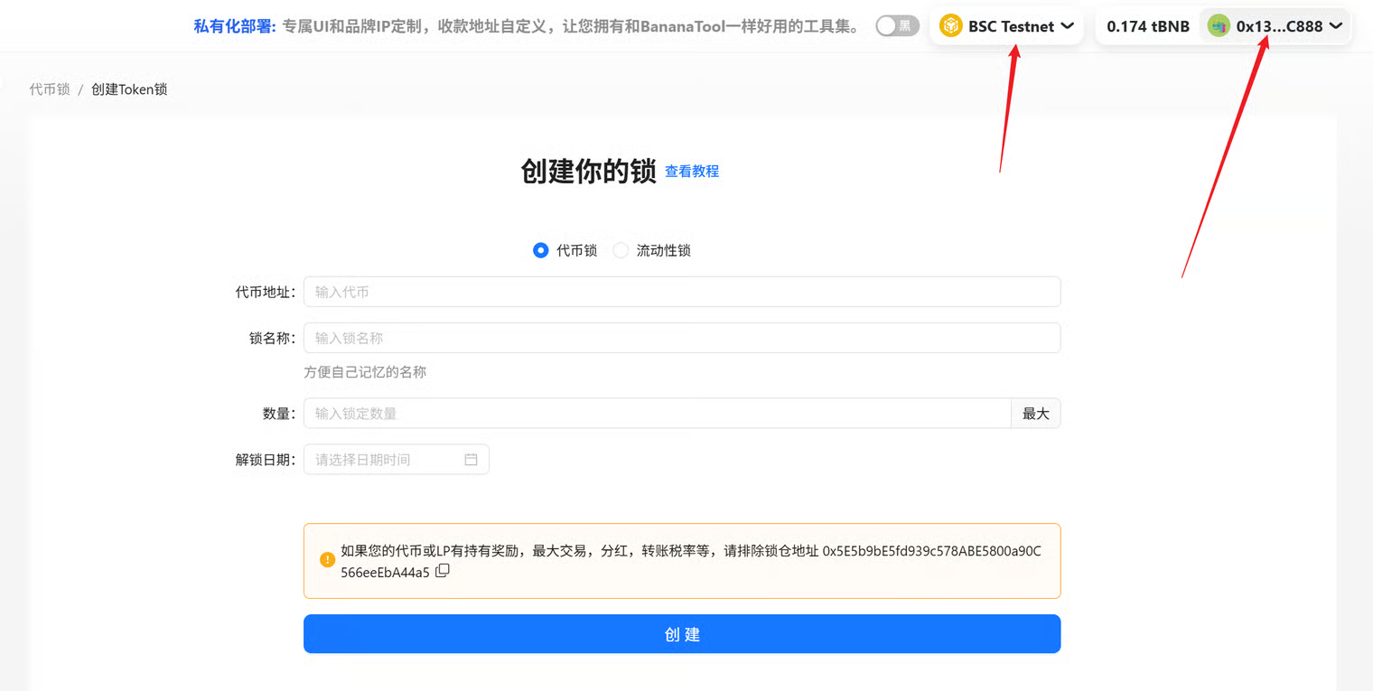The image size is (1373, 691).
Task: Focus the 代币地址 input field
Action: [681, 292]
